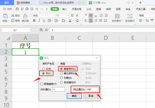155x108 pixels.
Task: Select the Format Painter brush
Action: (x=25, y=16)
